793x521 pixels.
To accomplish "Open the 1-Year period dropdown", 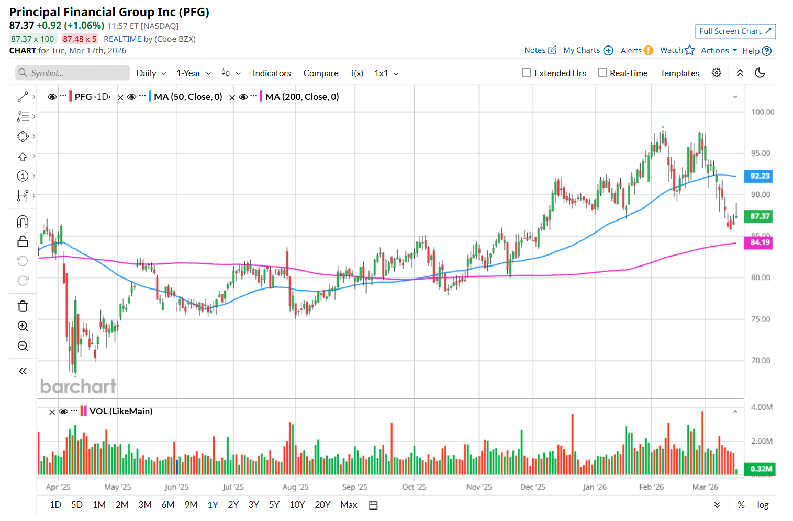I will (x=193, y=73).
